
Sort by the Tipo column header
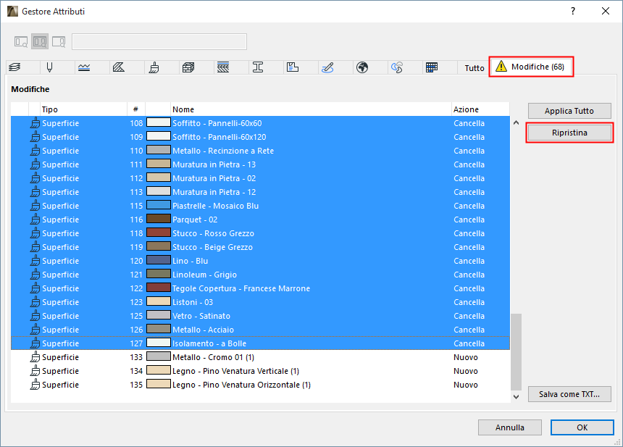pyautogui.click(x=84, y=109)
